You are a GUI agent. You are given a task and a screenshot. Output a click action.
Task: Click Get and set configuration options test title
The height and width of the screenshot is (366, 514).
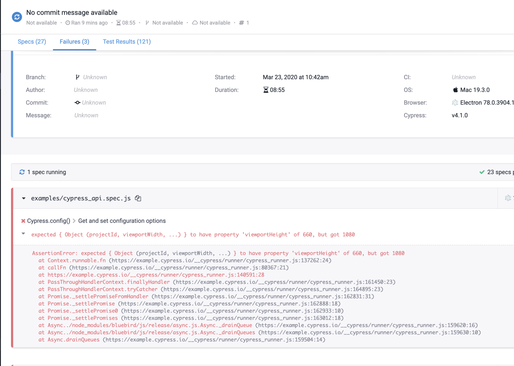[122, 221]
